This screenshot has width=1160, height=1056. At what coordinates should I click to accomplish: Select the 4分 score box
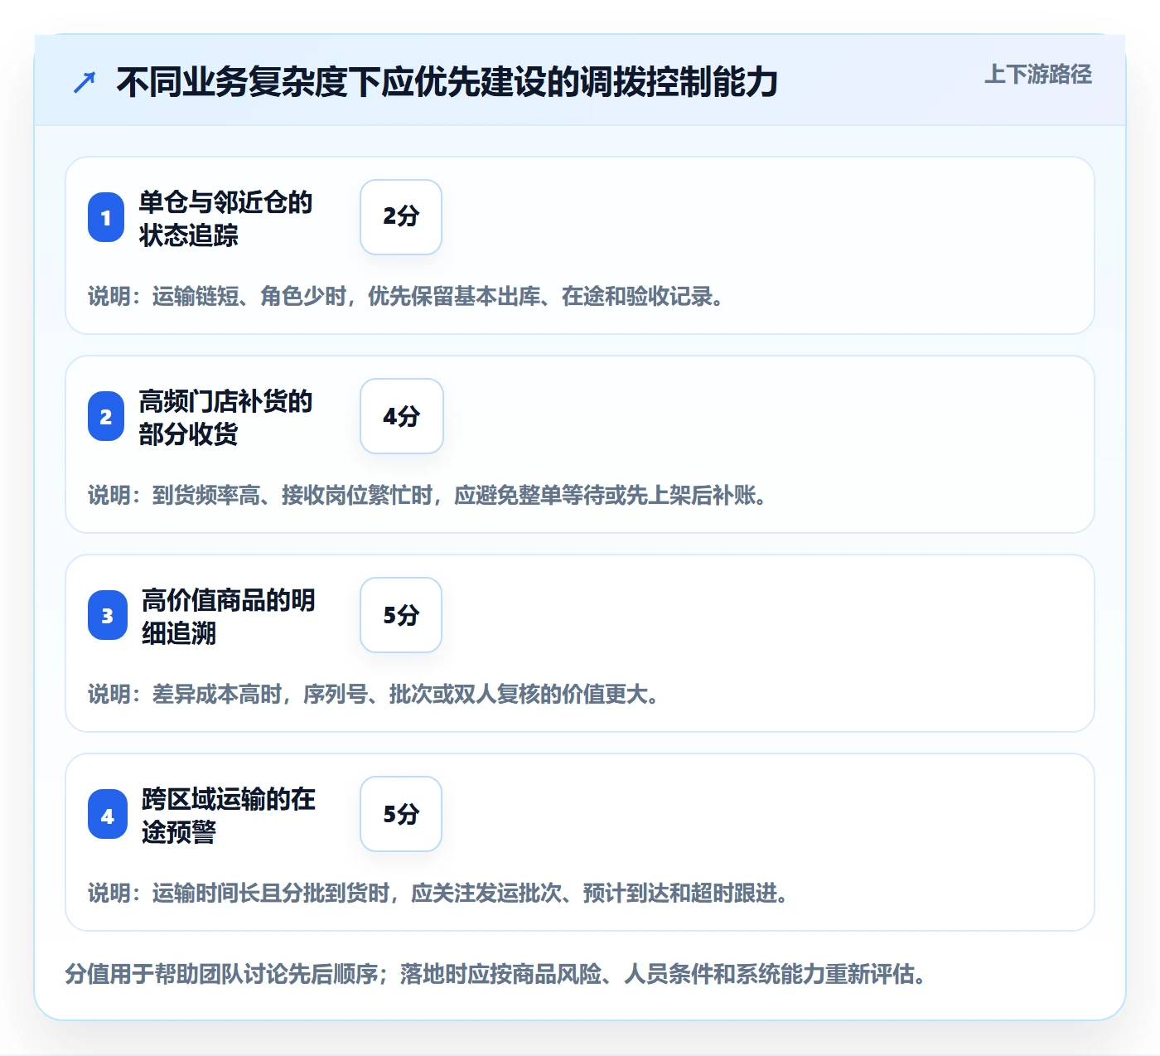pyautogui.click(x=402, y=416)
